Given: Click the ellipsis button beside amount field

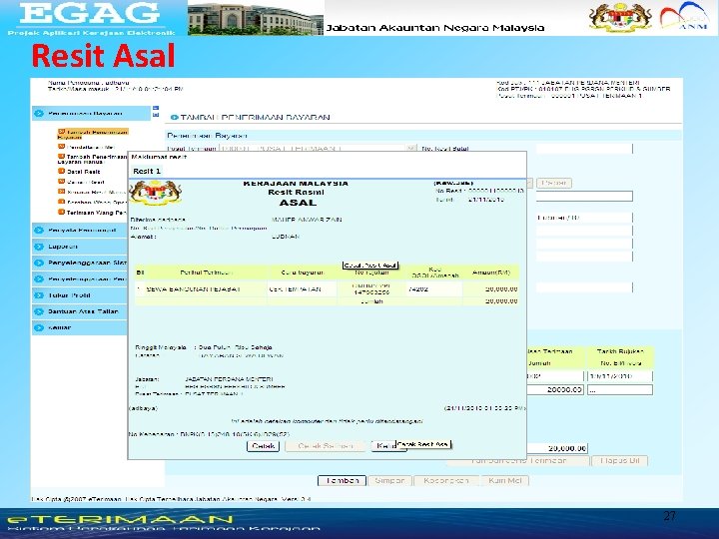Looking at the screenshot, I should [x=619, y=390].
